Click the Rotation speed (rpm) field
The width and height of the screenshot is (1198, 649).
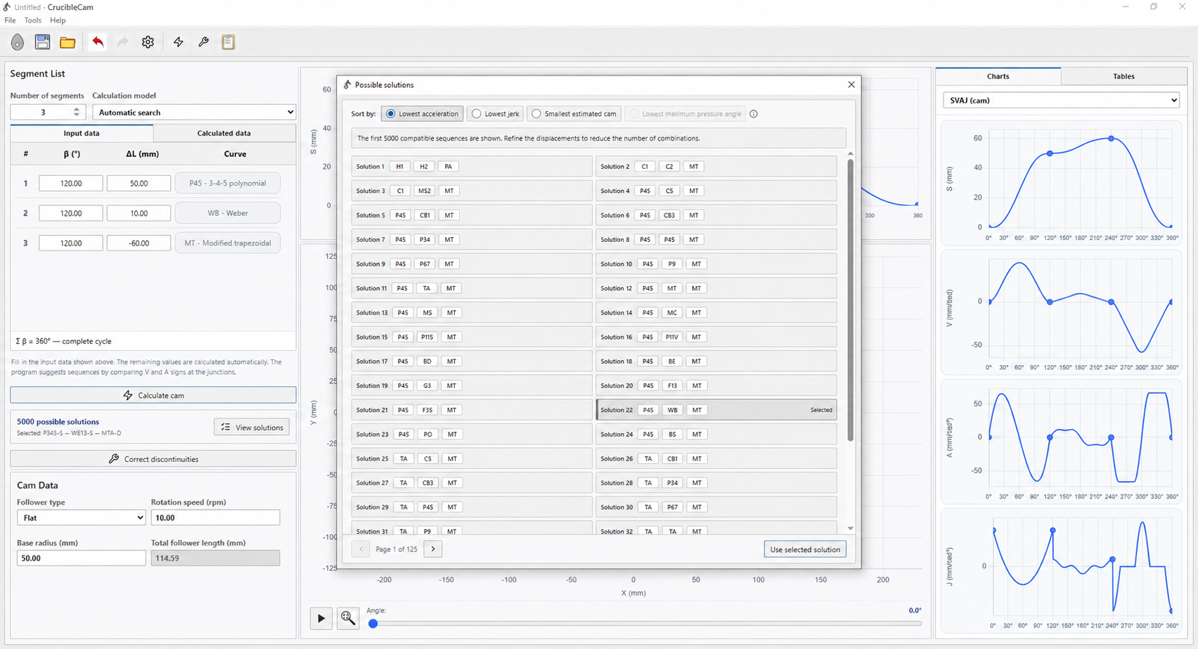click(x=215, y=518)
